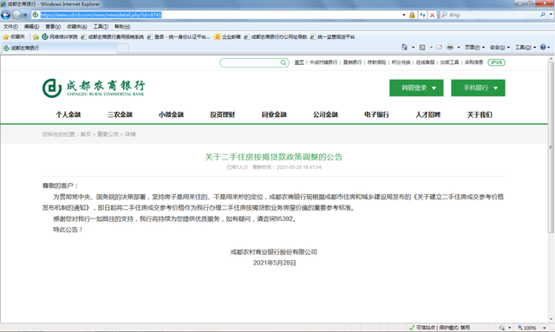Open the 个人金融 navigation menu

click(x=69, y=114)
